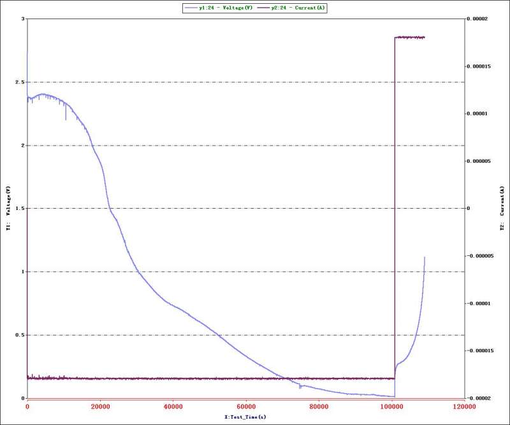This screenshot has height=425, width=510.
Task: Click right axis tick label 0.000005
Action: [479, 161]
